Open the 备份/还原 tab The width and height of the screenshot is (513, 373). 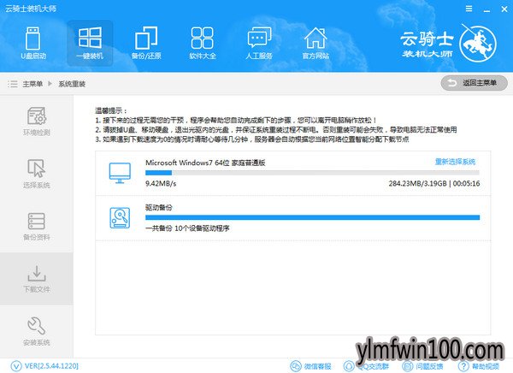pyautogui.click(x=146, y=44)
